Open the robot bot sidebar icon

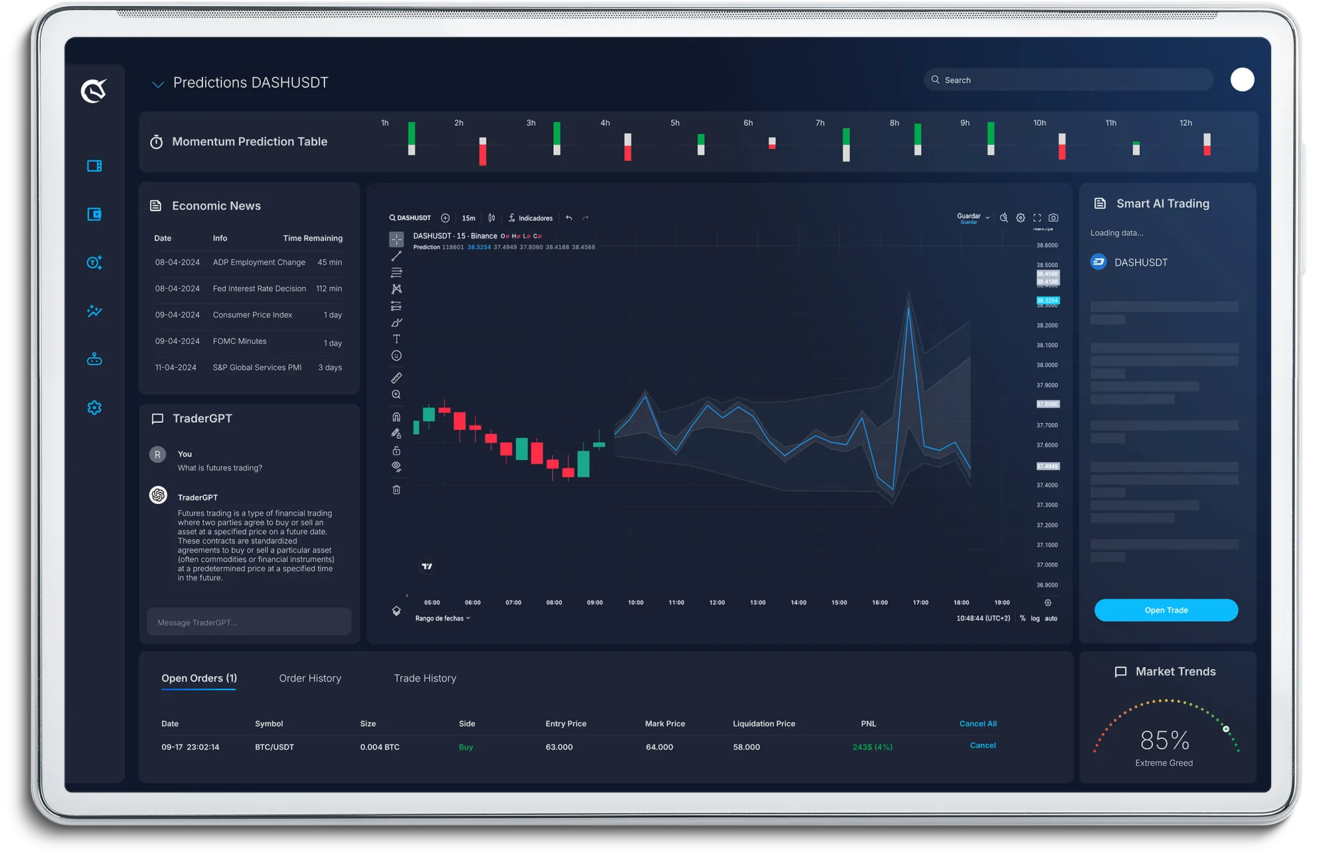tap(95, 360)
